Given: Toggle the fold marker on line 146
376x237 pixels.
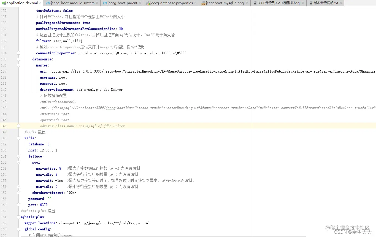Looking at the screenshot, I should pyautogui.click(x=18, y=126).
